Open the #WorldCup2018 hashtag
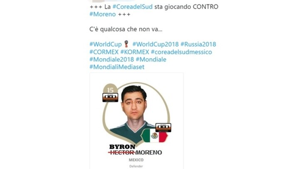 pyautogui.click(x=155, y=44)
